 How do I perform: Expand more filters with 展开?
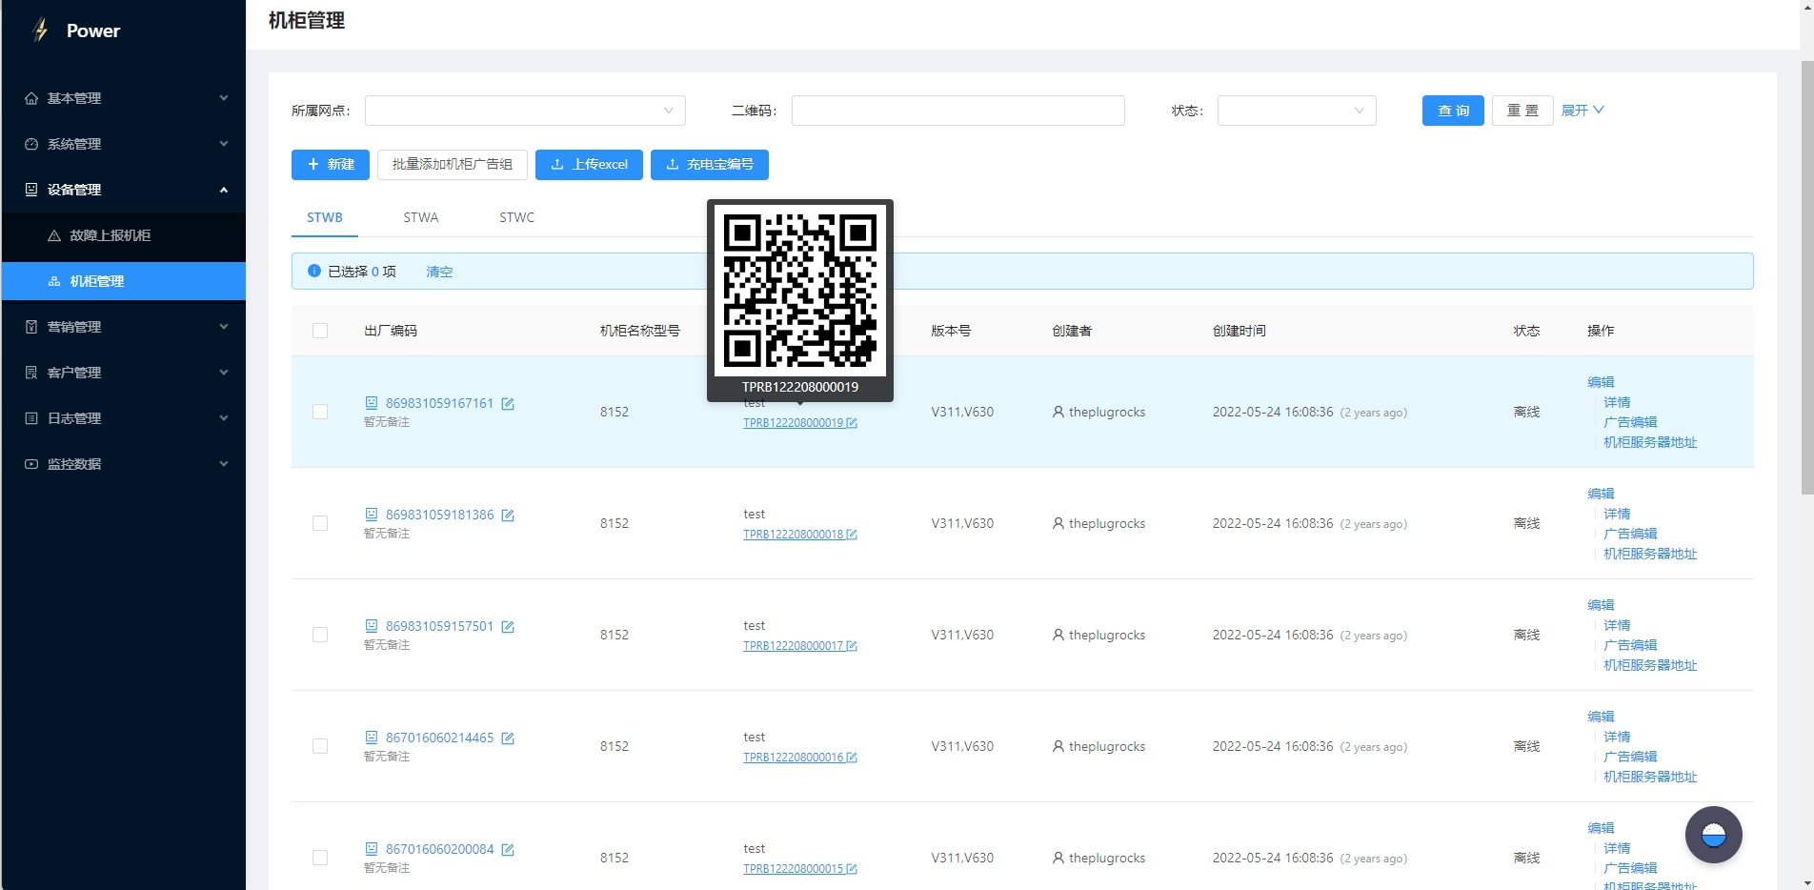pos(1582,111)
